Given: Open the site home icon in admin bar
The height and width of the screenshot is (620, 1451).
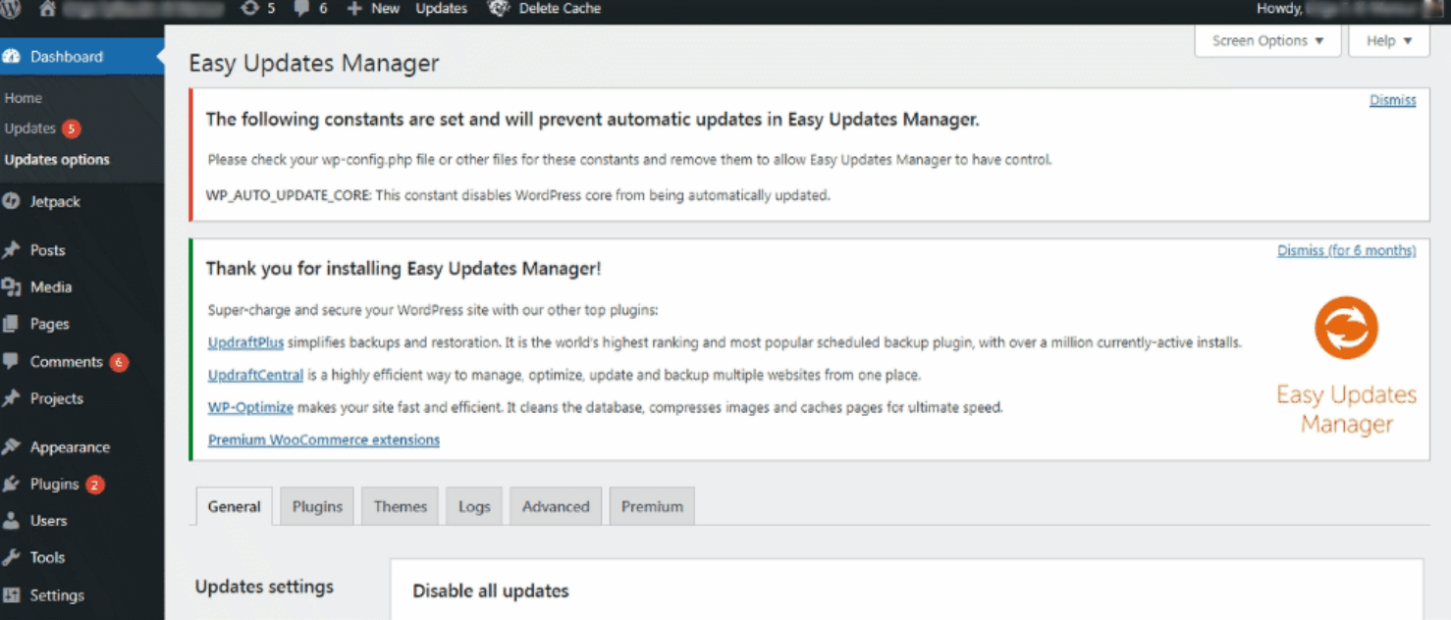Looking at the screenshot, I should click(47, 8).
